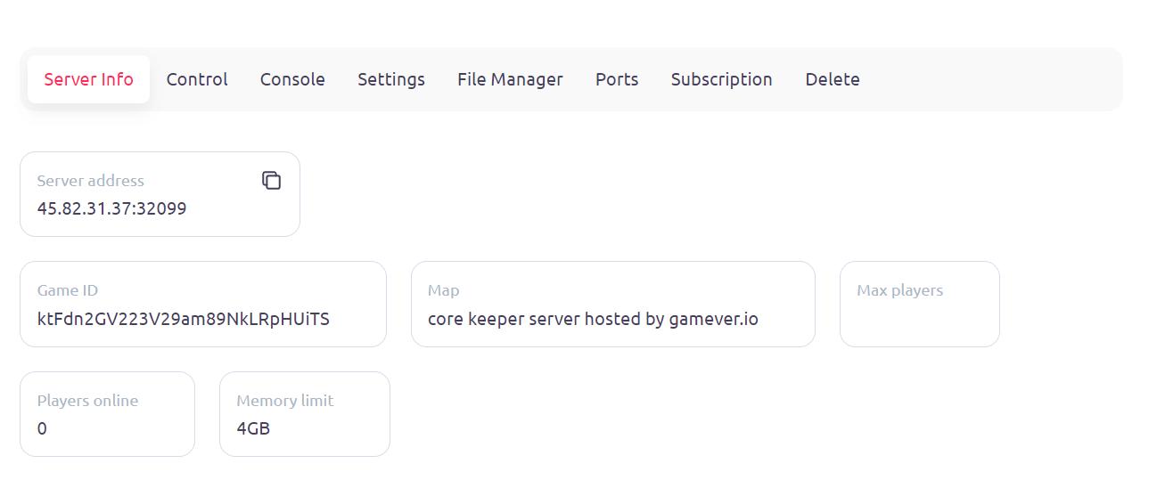
Task: Open the Subscription tab
Action: point(721,79)
